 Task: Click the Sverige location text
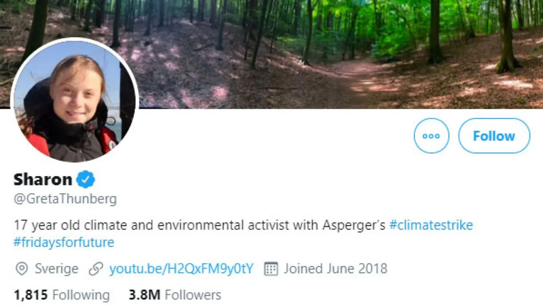point(56,269)
